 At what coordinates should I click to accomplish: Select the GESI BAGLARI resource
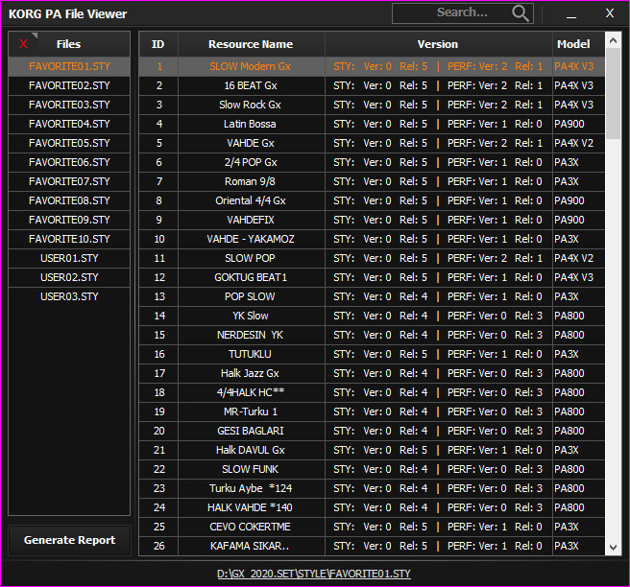pyautogui.click(x=251, y=431)
